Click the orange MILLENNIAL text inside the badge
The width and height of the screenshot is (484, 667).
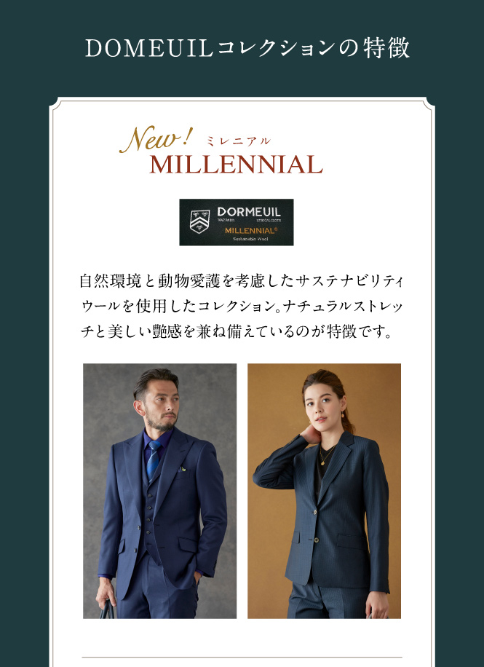(x=251, y=230)
